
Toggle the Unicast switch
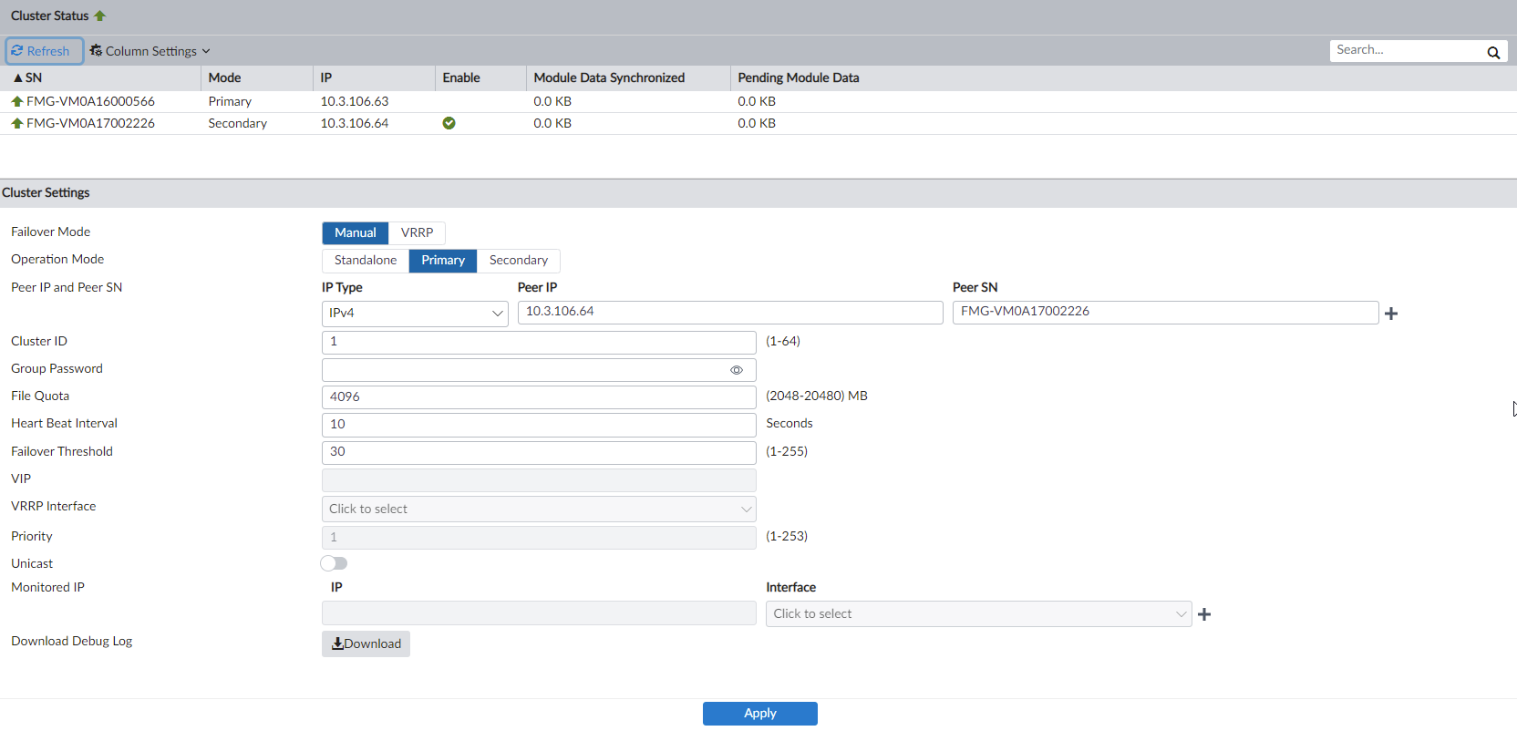[x=334, y=563]
